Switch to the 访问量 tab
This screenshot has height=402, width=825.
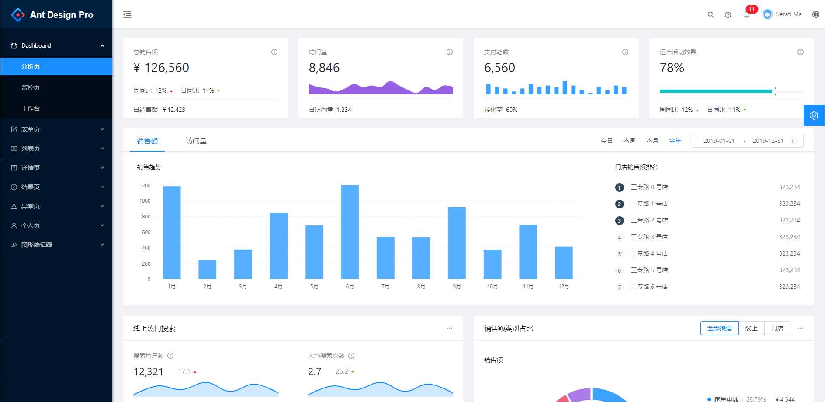pos(196,141)
